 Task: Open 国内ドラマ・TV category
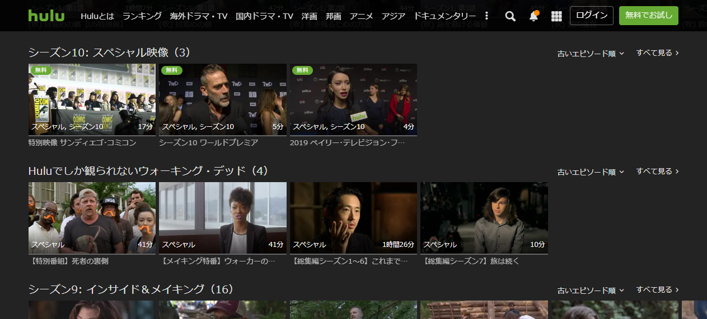264,16
